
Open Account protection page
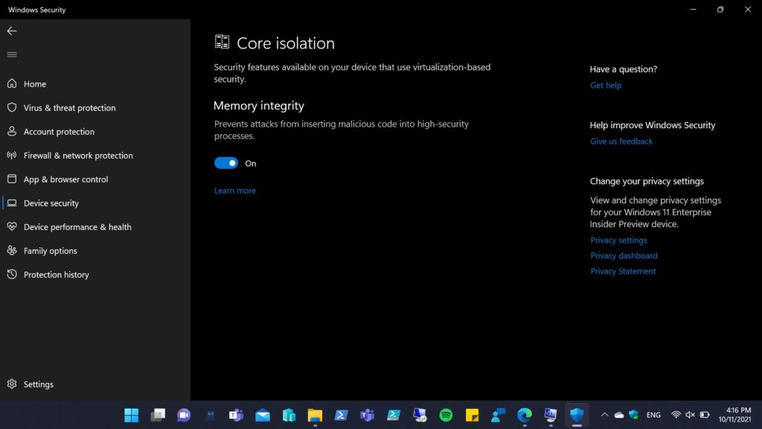(x=59, y=132)
